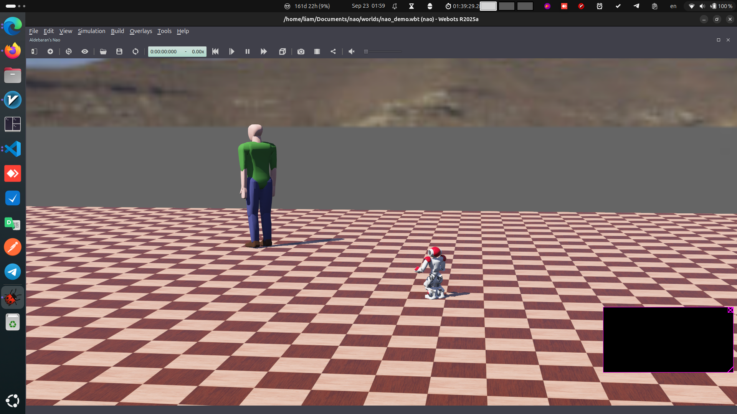
Task: Open the Webots ladybug dock icon
Action: [13, 297]
